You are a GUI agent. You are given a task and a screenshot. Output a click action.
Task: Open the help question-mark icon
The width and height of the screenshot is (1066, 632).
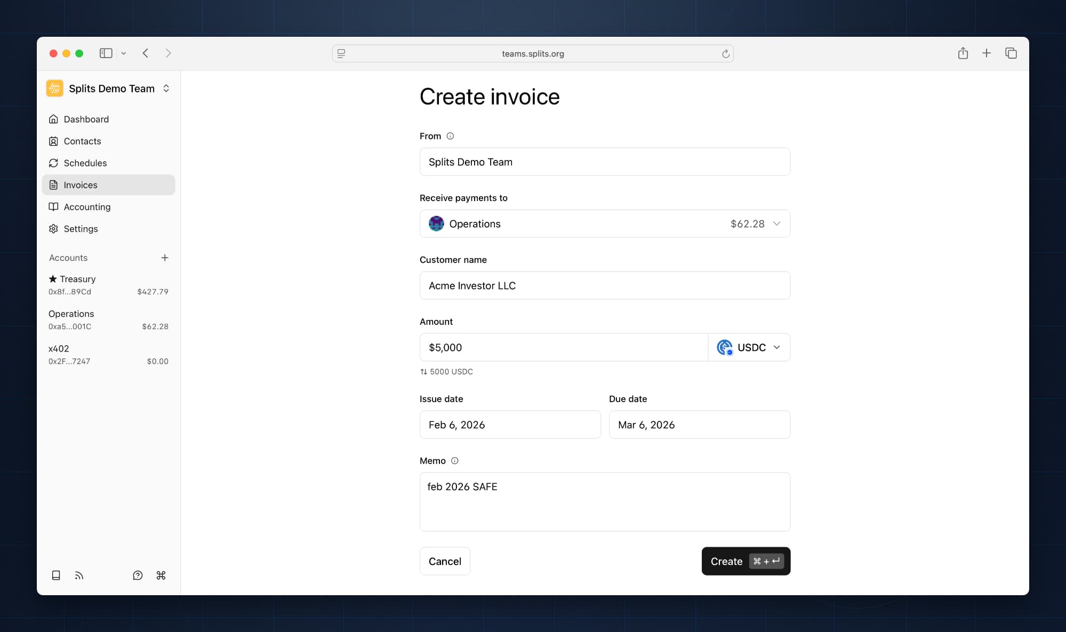point(138,575)
